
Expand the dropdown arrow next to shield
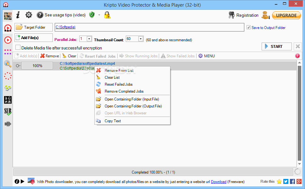99,15
